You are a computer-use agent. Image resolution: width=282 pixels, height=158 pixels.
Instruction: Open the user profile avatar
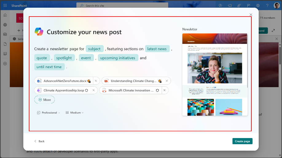276,6
